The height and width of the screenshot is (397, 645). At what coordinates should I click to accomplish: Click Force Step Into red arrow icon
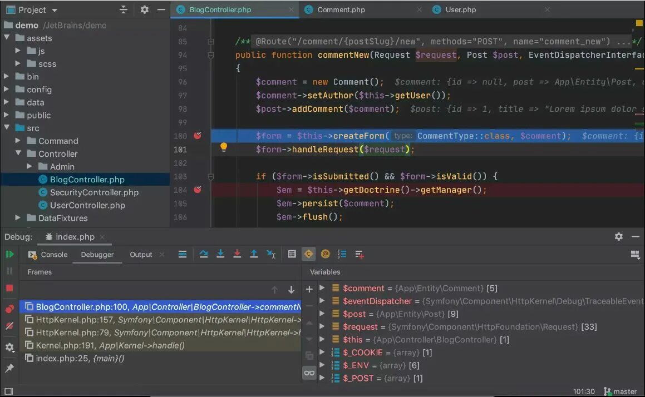click(x=237, y=255)
